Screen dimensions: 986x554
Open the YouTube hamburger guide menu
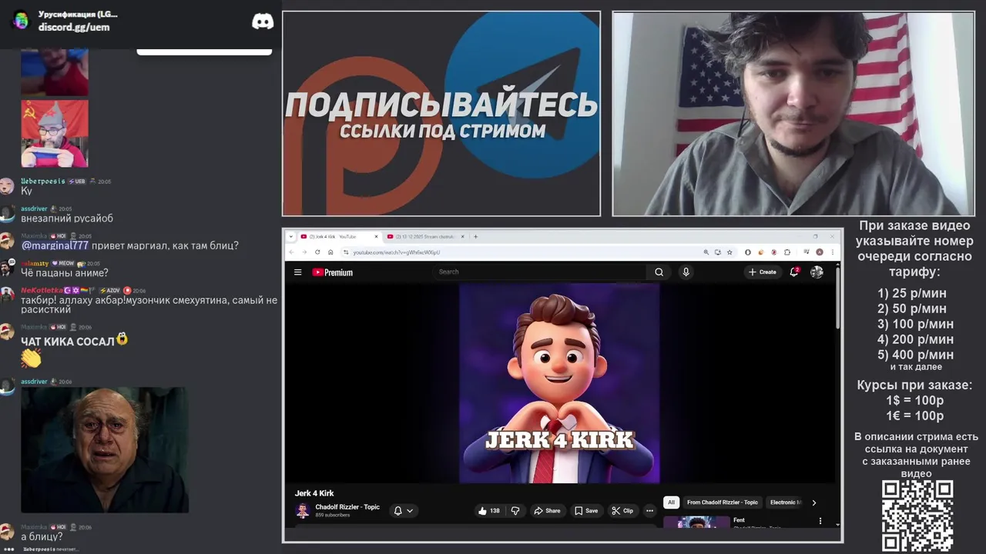pyautogui.click(x=297, y=272)
